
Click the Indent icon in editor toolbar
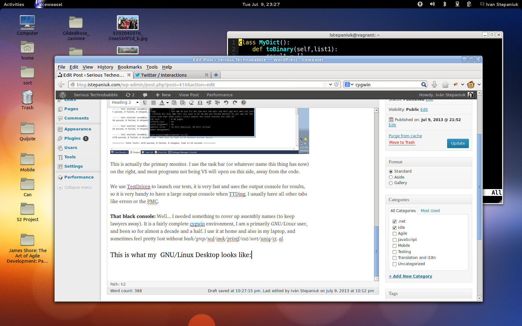click(217, 102)
